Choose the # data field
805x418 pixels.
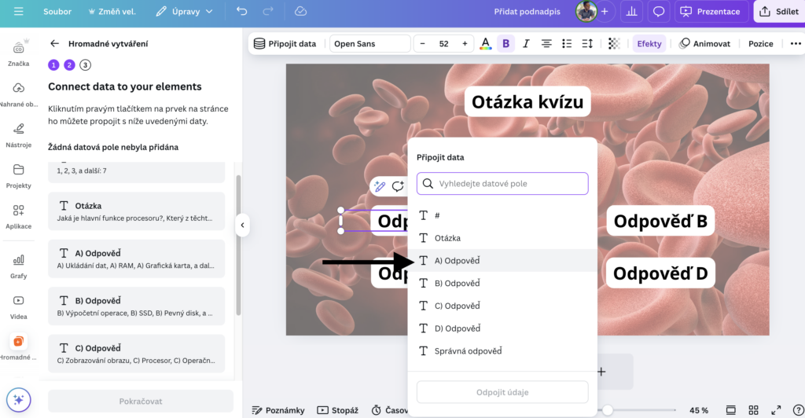point(502,215)
